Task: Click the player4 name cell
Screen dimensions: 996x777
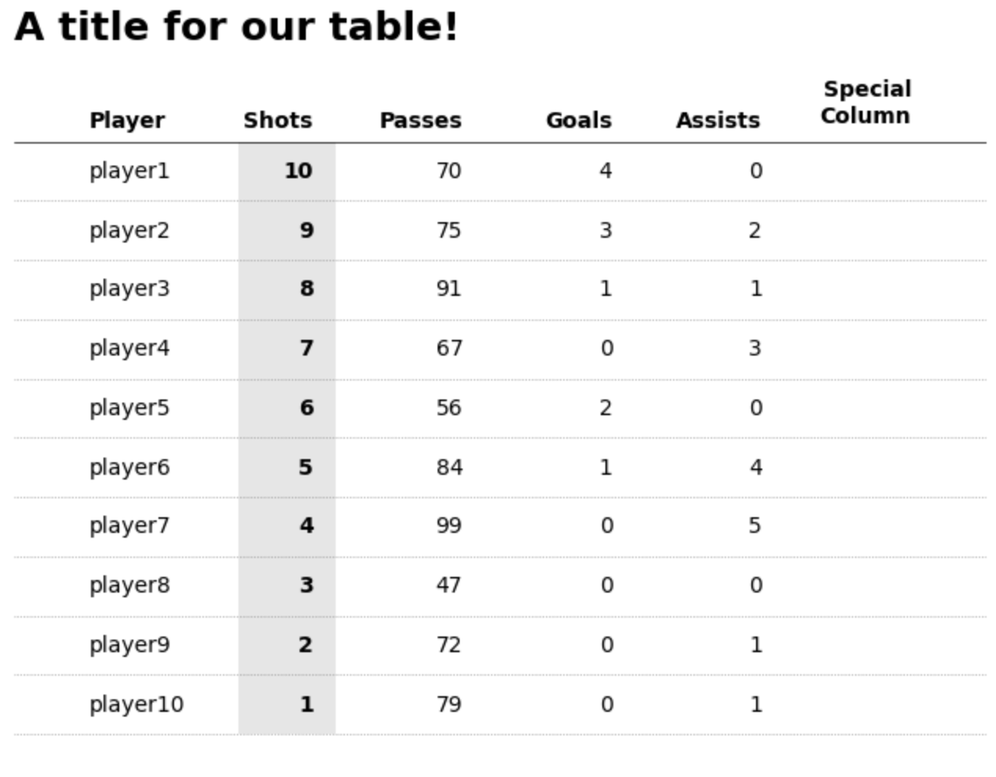Action: pos(129,348)
